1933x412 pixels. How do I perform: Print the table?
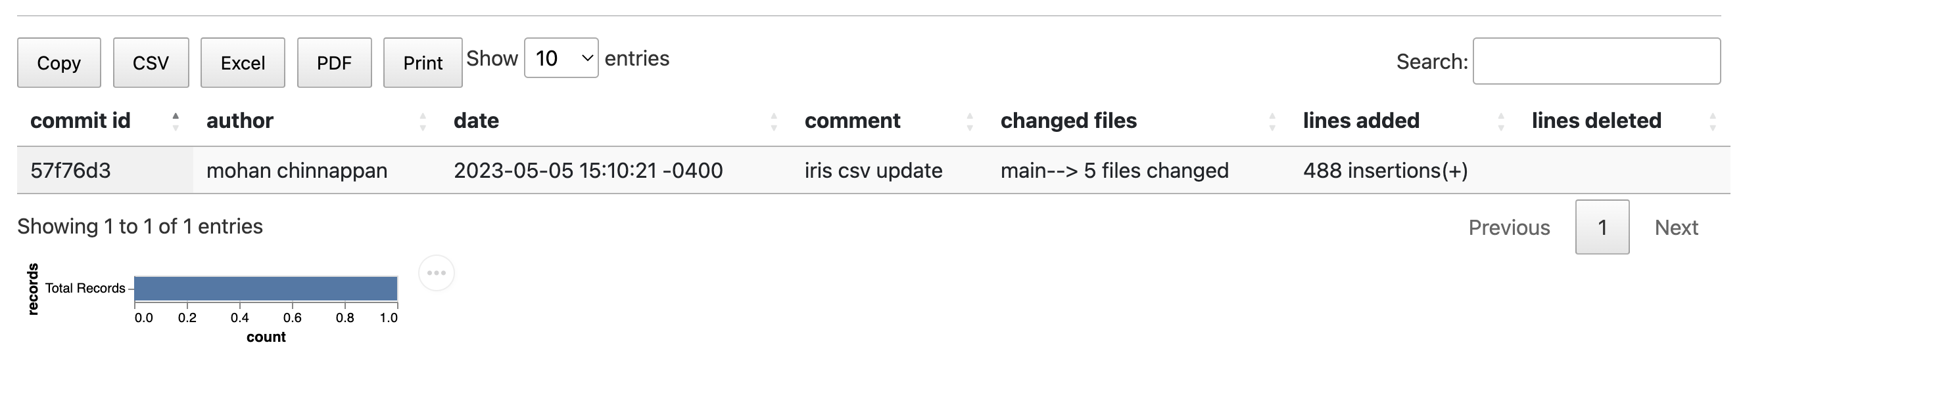pos(423,63)
